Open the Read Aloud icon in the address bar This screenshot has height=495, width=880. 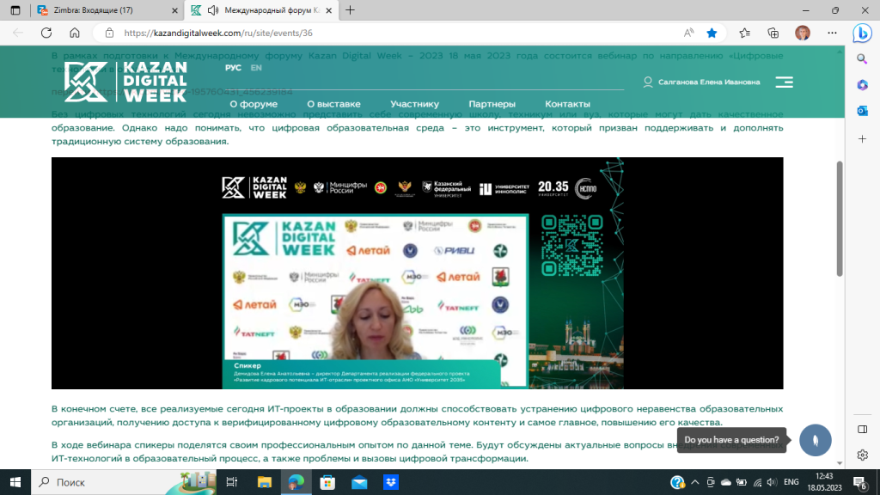click(688, 34)
